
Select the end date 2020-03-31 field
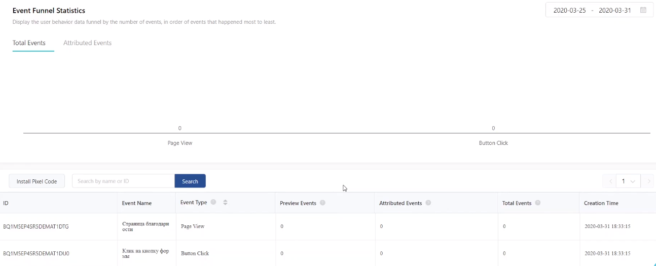click(x=614, y=10)
